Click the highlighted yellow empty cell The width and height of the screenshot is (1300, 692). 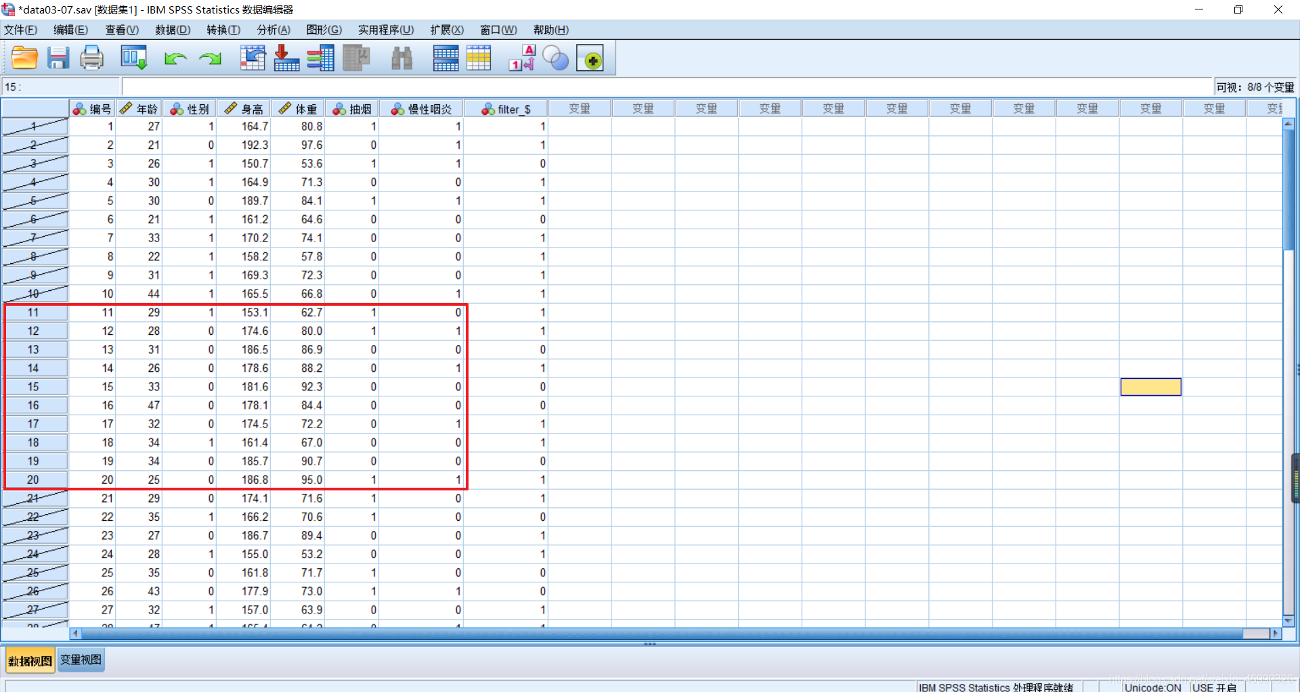point(1150,387)
